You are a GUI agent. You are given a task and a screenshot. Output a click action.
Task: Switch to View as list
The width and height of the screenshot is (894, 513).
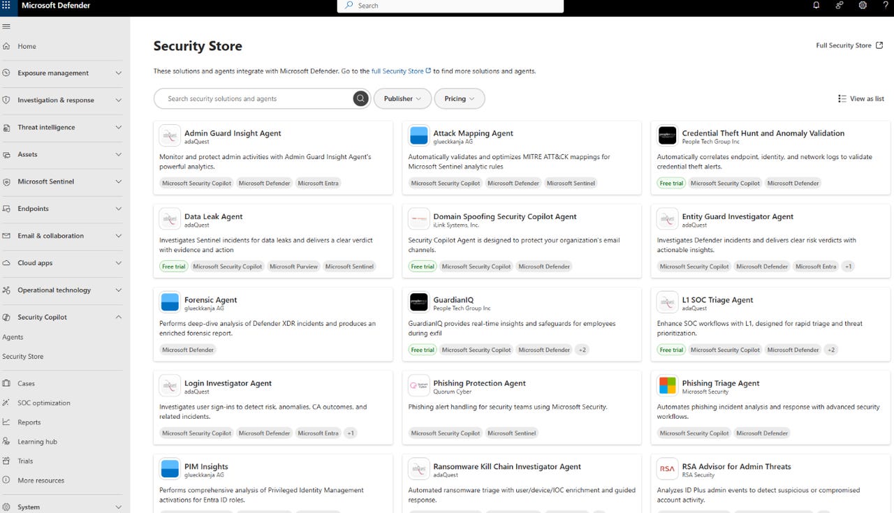tap(861, 98)
